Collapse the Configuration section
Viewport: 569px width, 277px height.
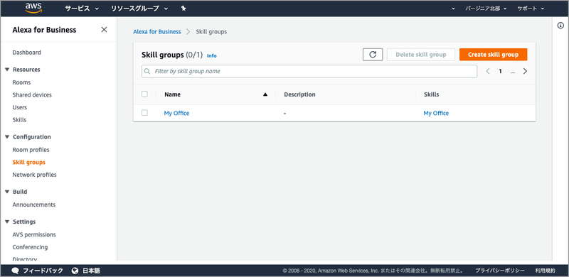7,137
